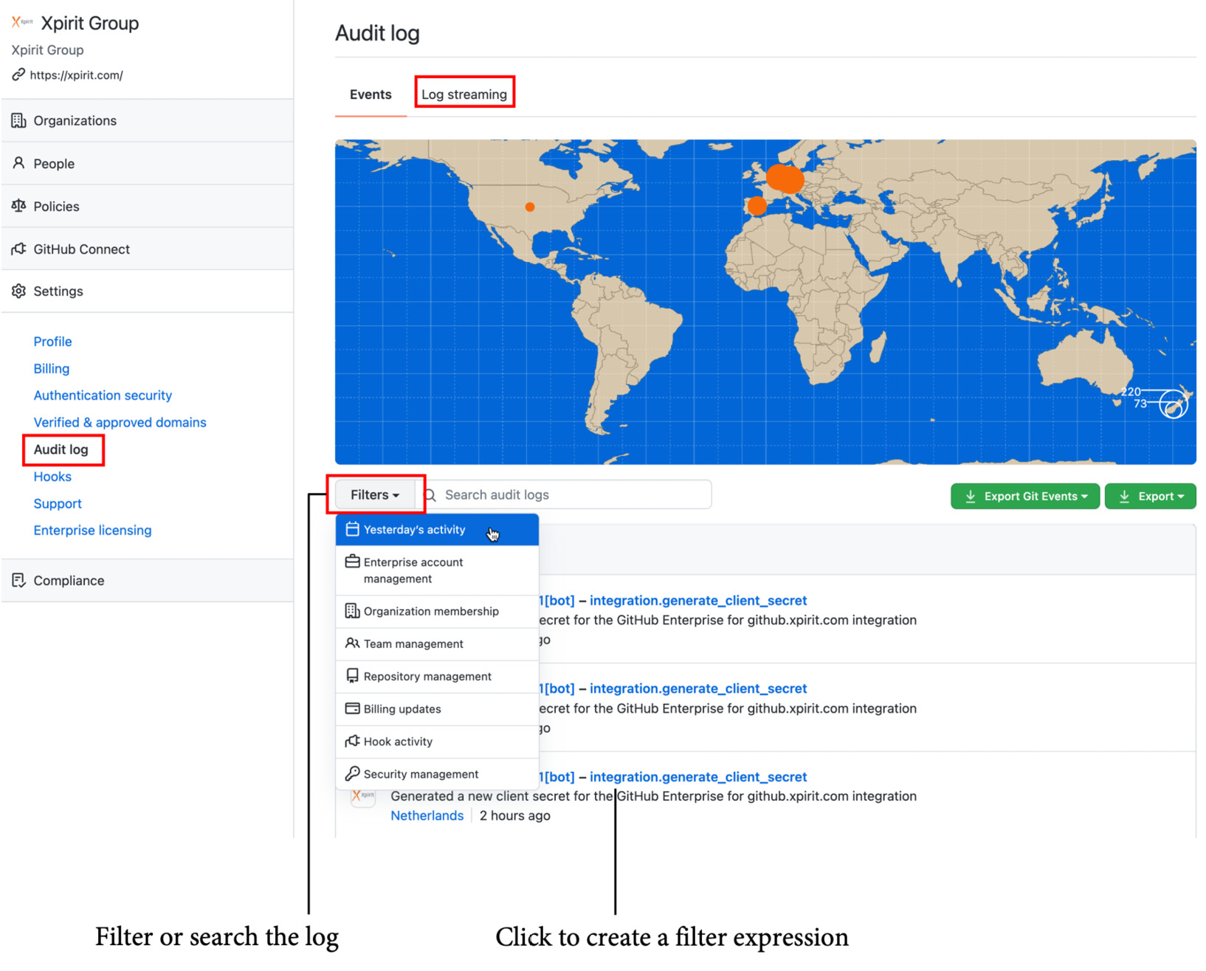Viewport: 1206px width, 971px height.
Task: Open the GitHub Connect sidebar section
Action: [x=147, y=249]
